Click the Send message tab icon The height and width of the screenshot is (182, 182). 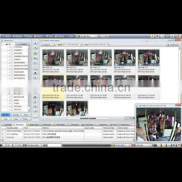click(97, 125)
